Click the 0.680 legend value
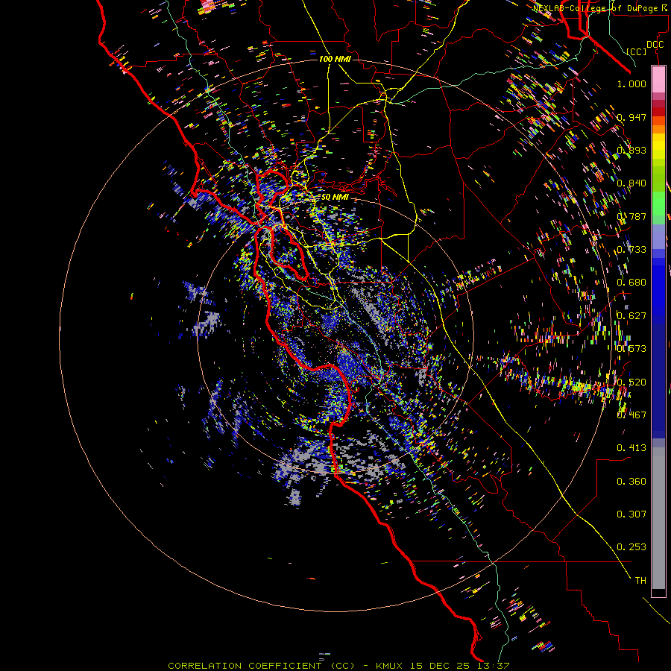Viewport: 671px width, 671px height. point(631,283)
